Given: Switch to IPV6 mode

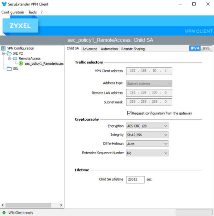Looking at the screenshot, I should [206, 49].
